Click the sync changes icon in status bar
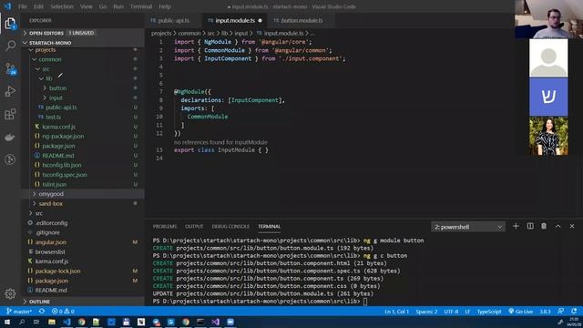Screen dimensions: 583x328 tap(42, 312)
